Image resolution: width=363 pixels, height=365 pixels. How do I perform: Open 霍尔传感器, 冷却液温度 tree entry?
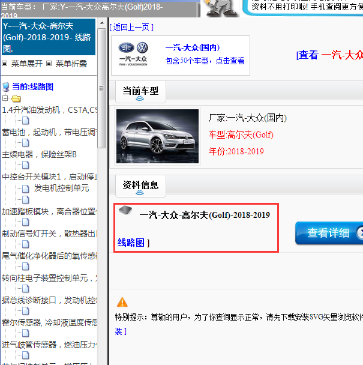[49, 322]
